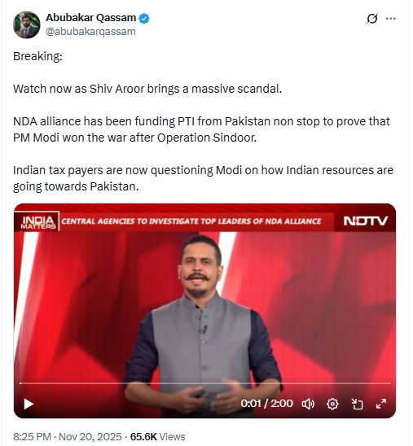Open Abubakar Qassam's profile picture

click(26, 24)
